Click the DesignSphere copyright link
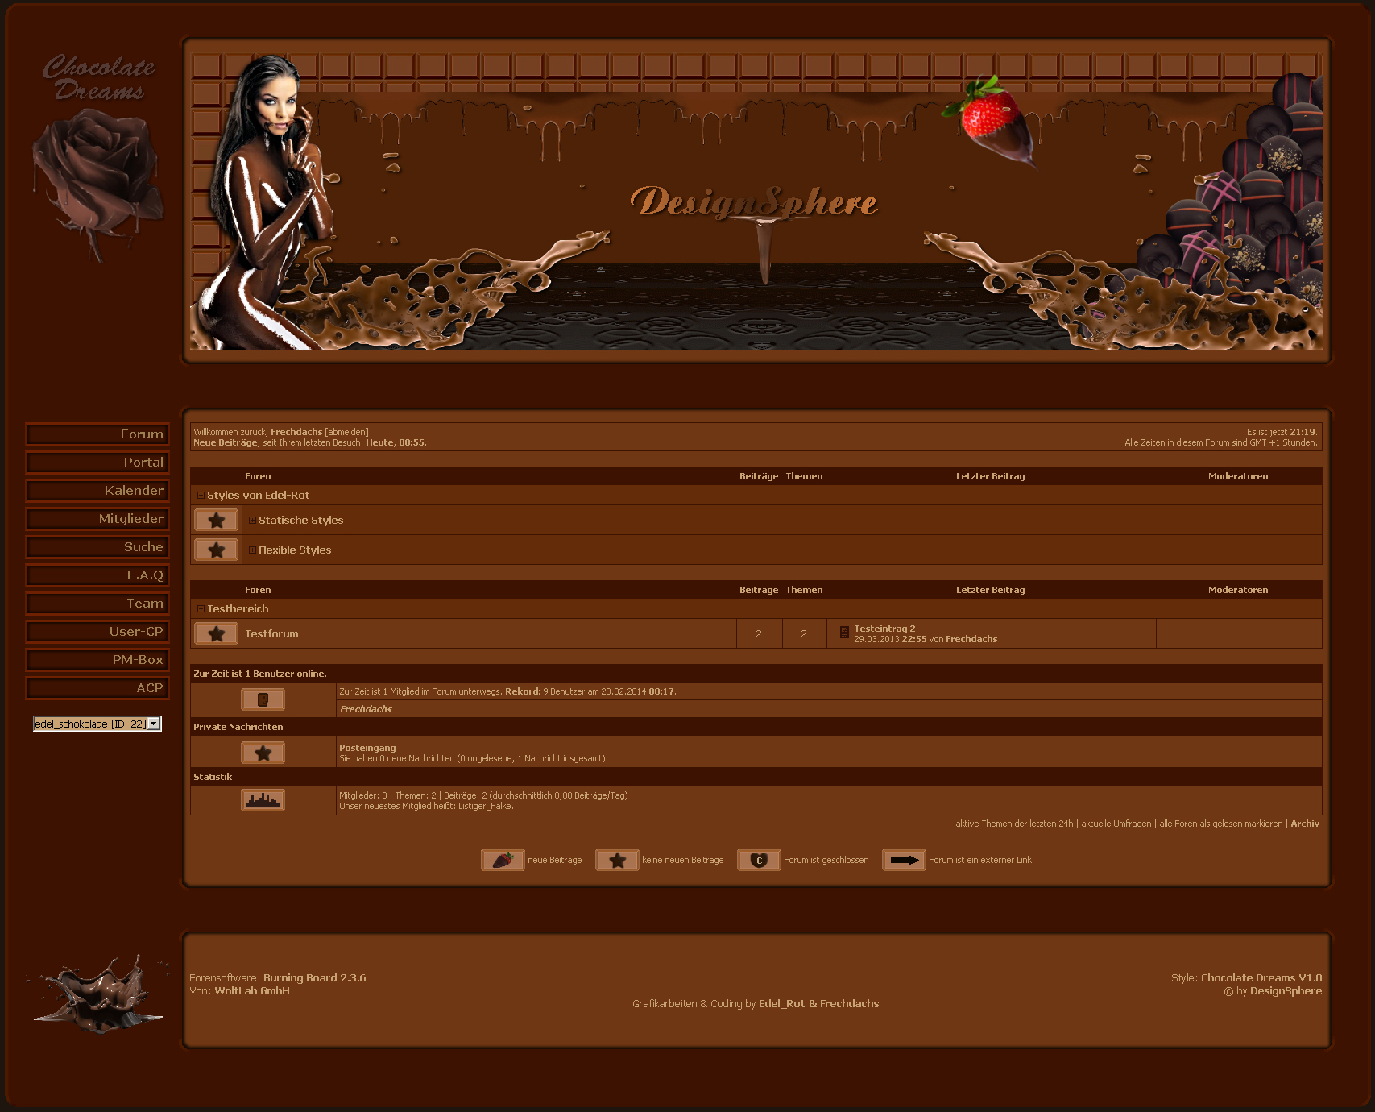The height and width of the screenshot is (1112, 1375). point(1286,991)
